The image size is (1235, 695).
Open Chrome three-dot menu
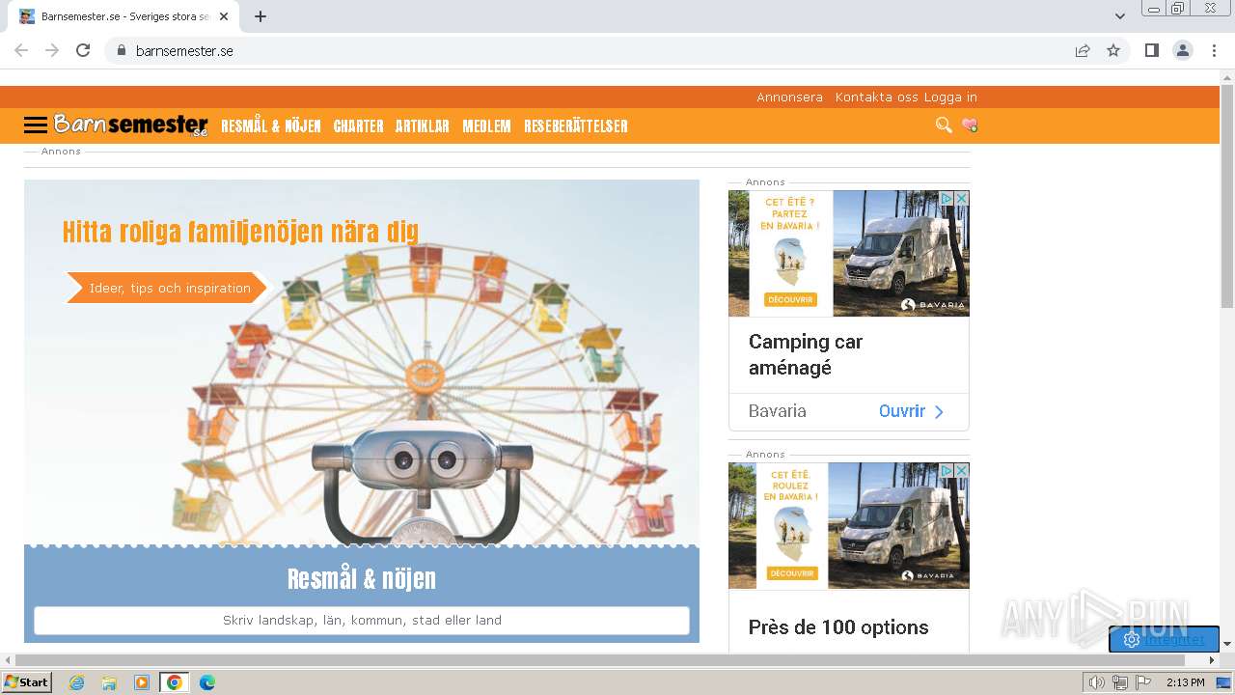[1215, 50]
